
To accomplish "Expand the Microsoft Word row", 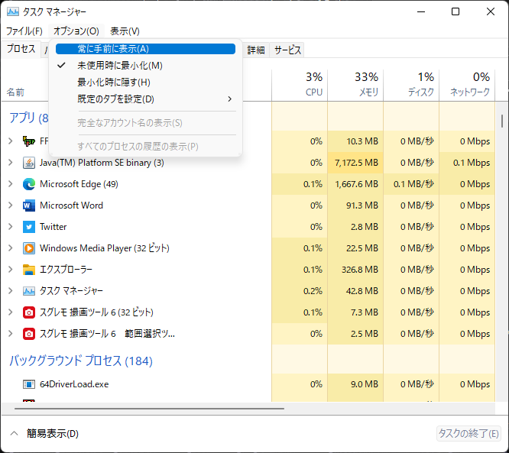I will (x=11, y=205).
